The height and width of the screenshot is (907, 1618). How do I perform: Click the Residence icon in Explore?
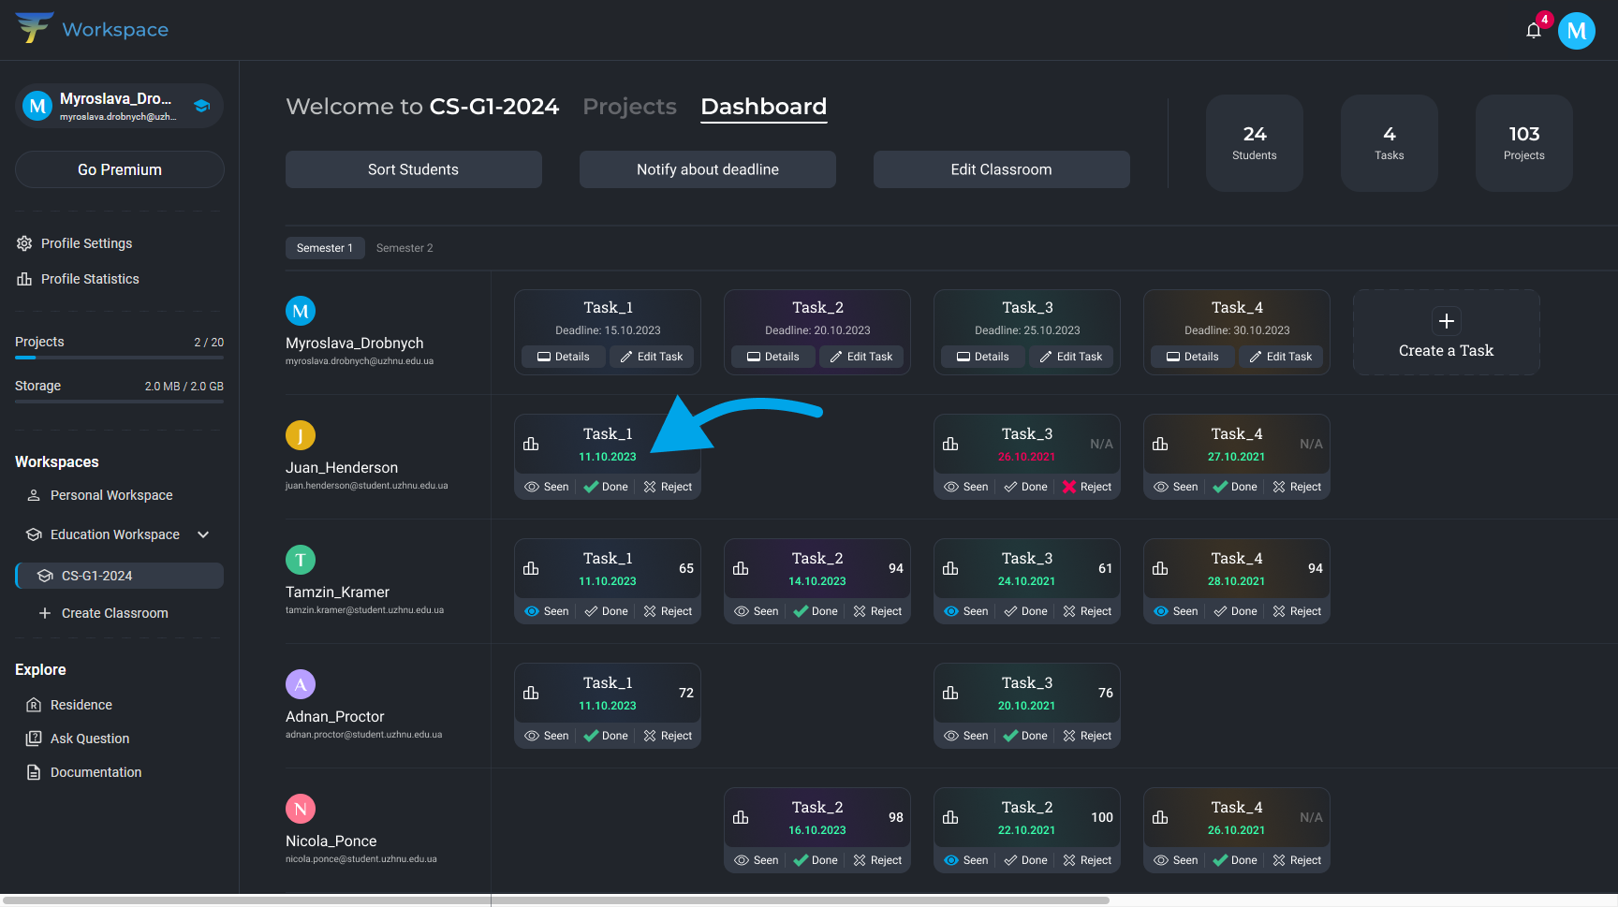pyautogui.click(x=34, y=705)
